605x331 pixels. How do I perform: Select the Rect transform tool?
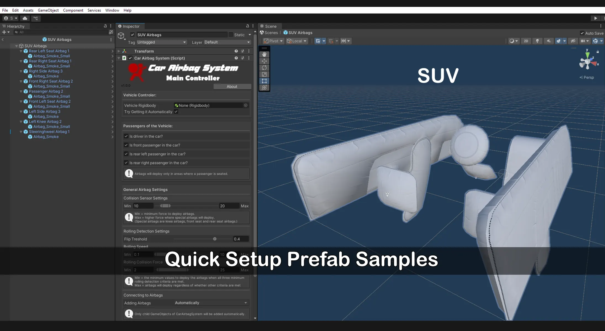pyautogui.click(x=264, y=81)
